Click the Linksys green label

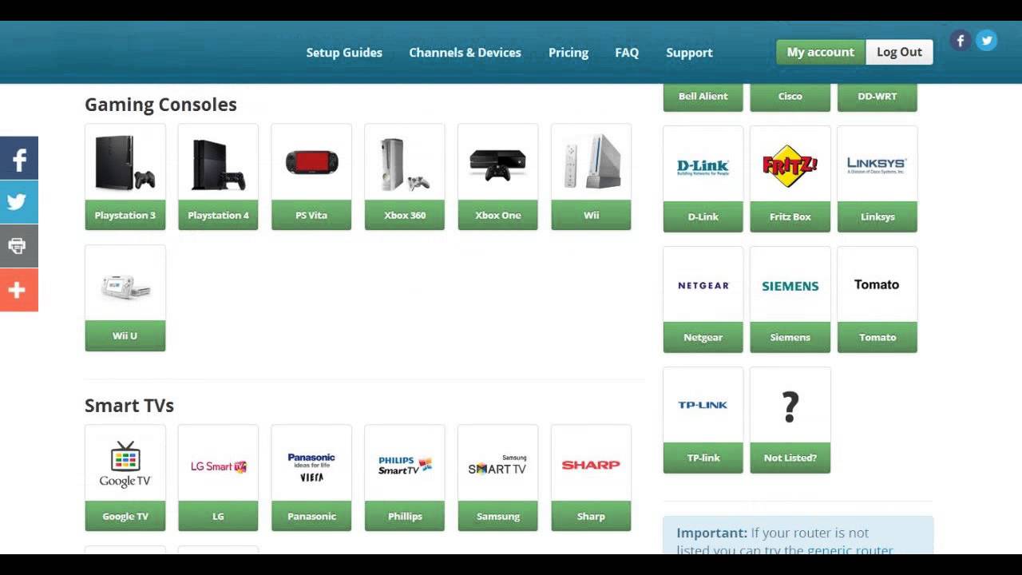(877, 216)
